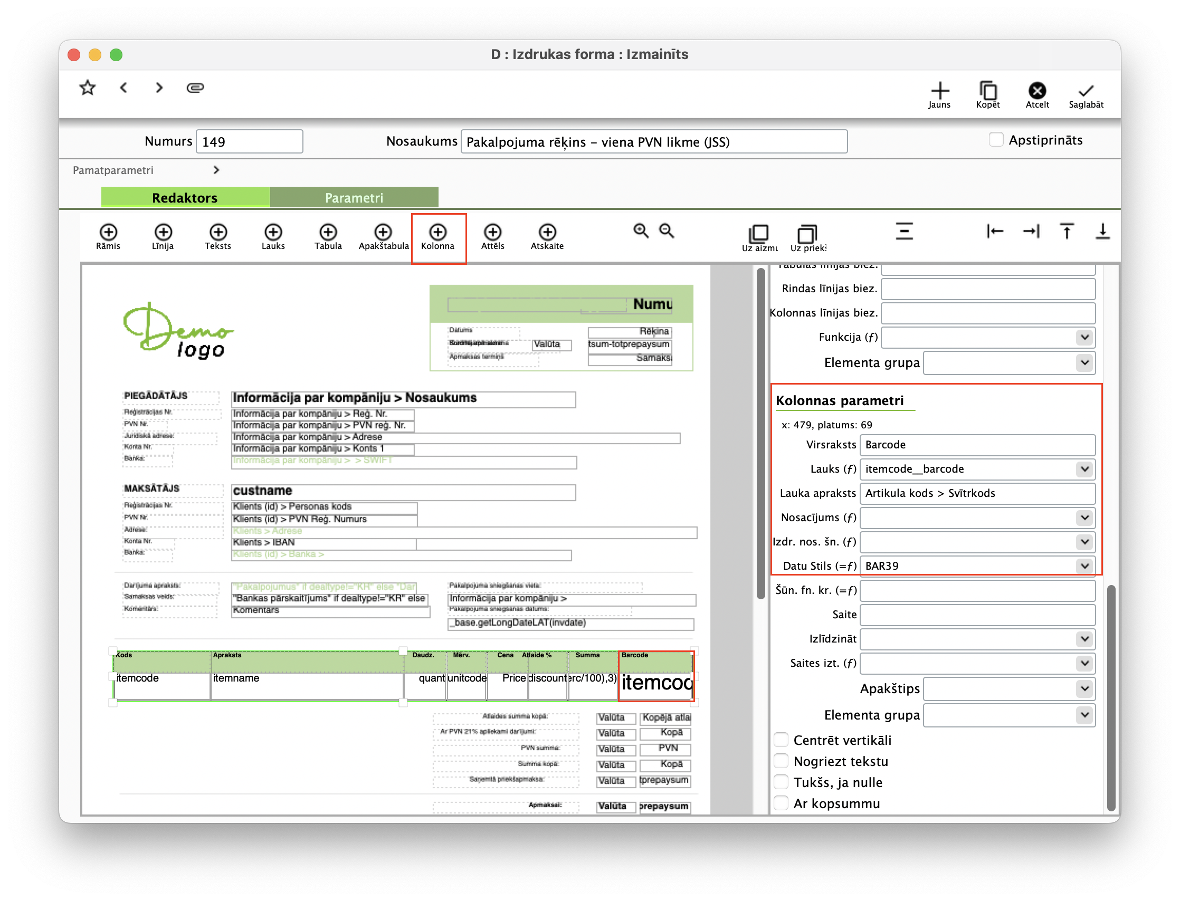Insert a Līnija line element
1180x901 pixels.
163,232
